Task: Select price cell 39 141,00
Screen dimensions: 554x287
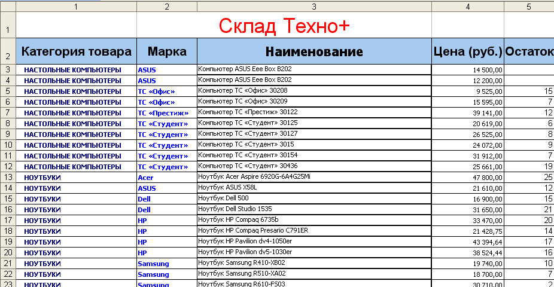Action: pos(468,113)
